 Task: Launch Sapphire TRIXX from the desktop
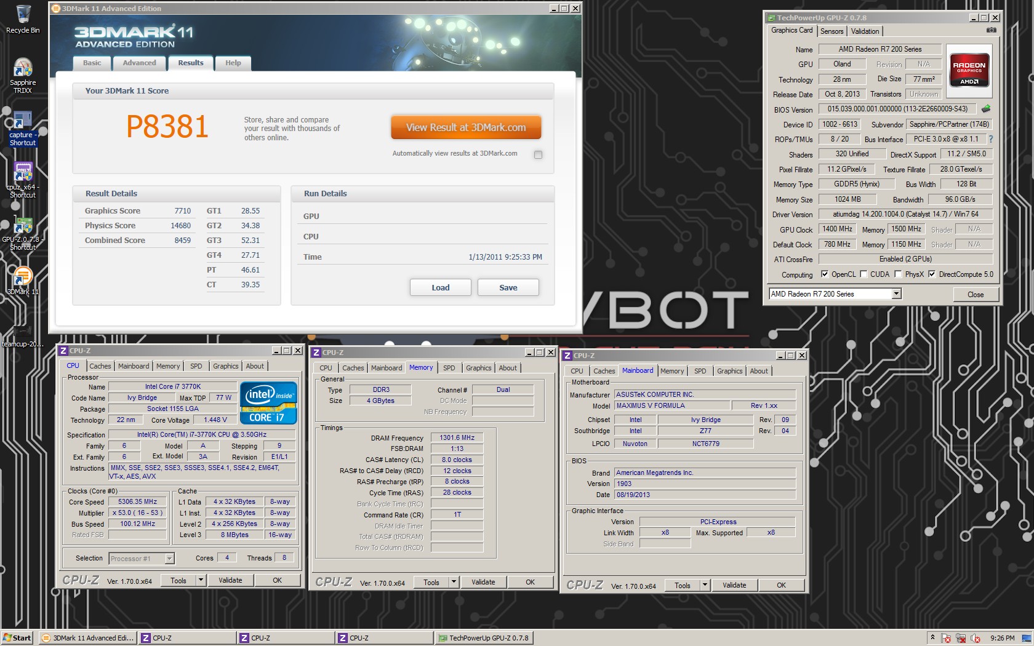(x=23, y=75)
